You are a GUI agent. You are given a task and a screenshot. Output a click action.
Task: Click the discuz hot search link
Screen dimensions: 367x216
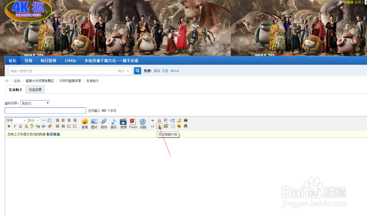[x=175, y=71]
